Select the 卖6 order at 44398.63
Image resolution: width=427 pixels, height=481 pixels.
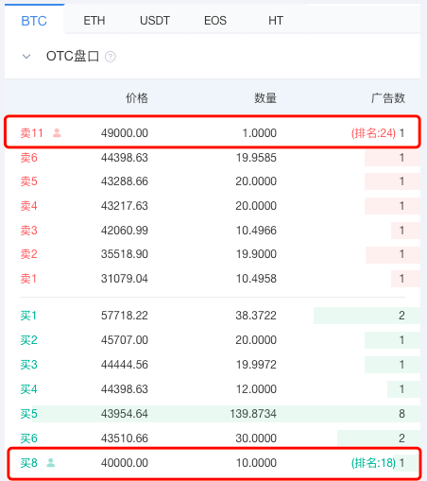pos(213,158)
